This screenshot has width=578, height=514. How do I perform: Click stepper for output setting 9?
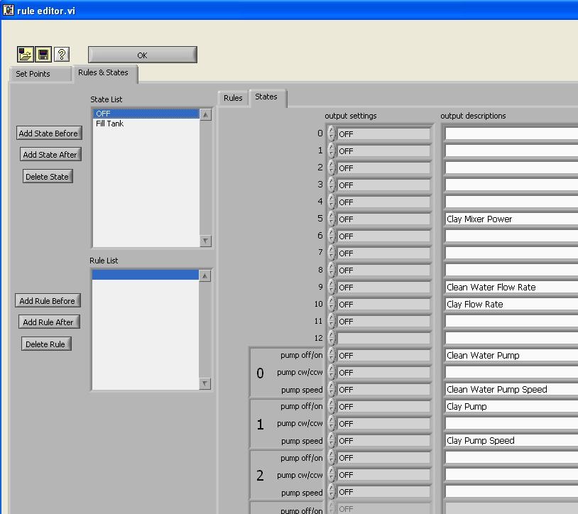332,287
